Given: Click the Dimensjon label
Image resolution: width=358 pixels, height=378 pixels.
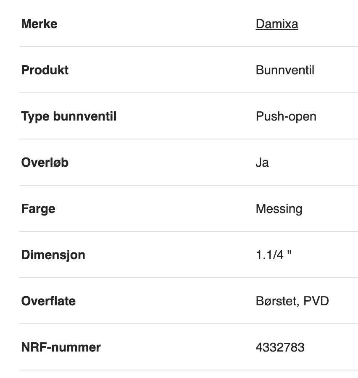Looking at the screenshot, I should coord(53,255).
